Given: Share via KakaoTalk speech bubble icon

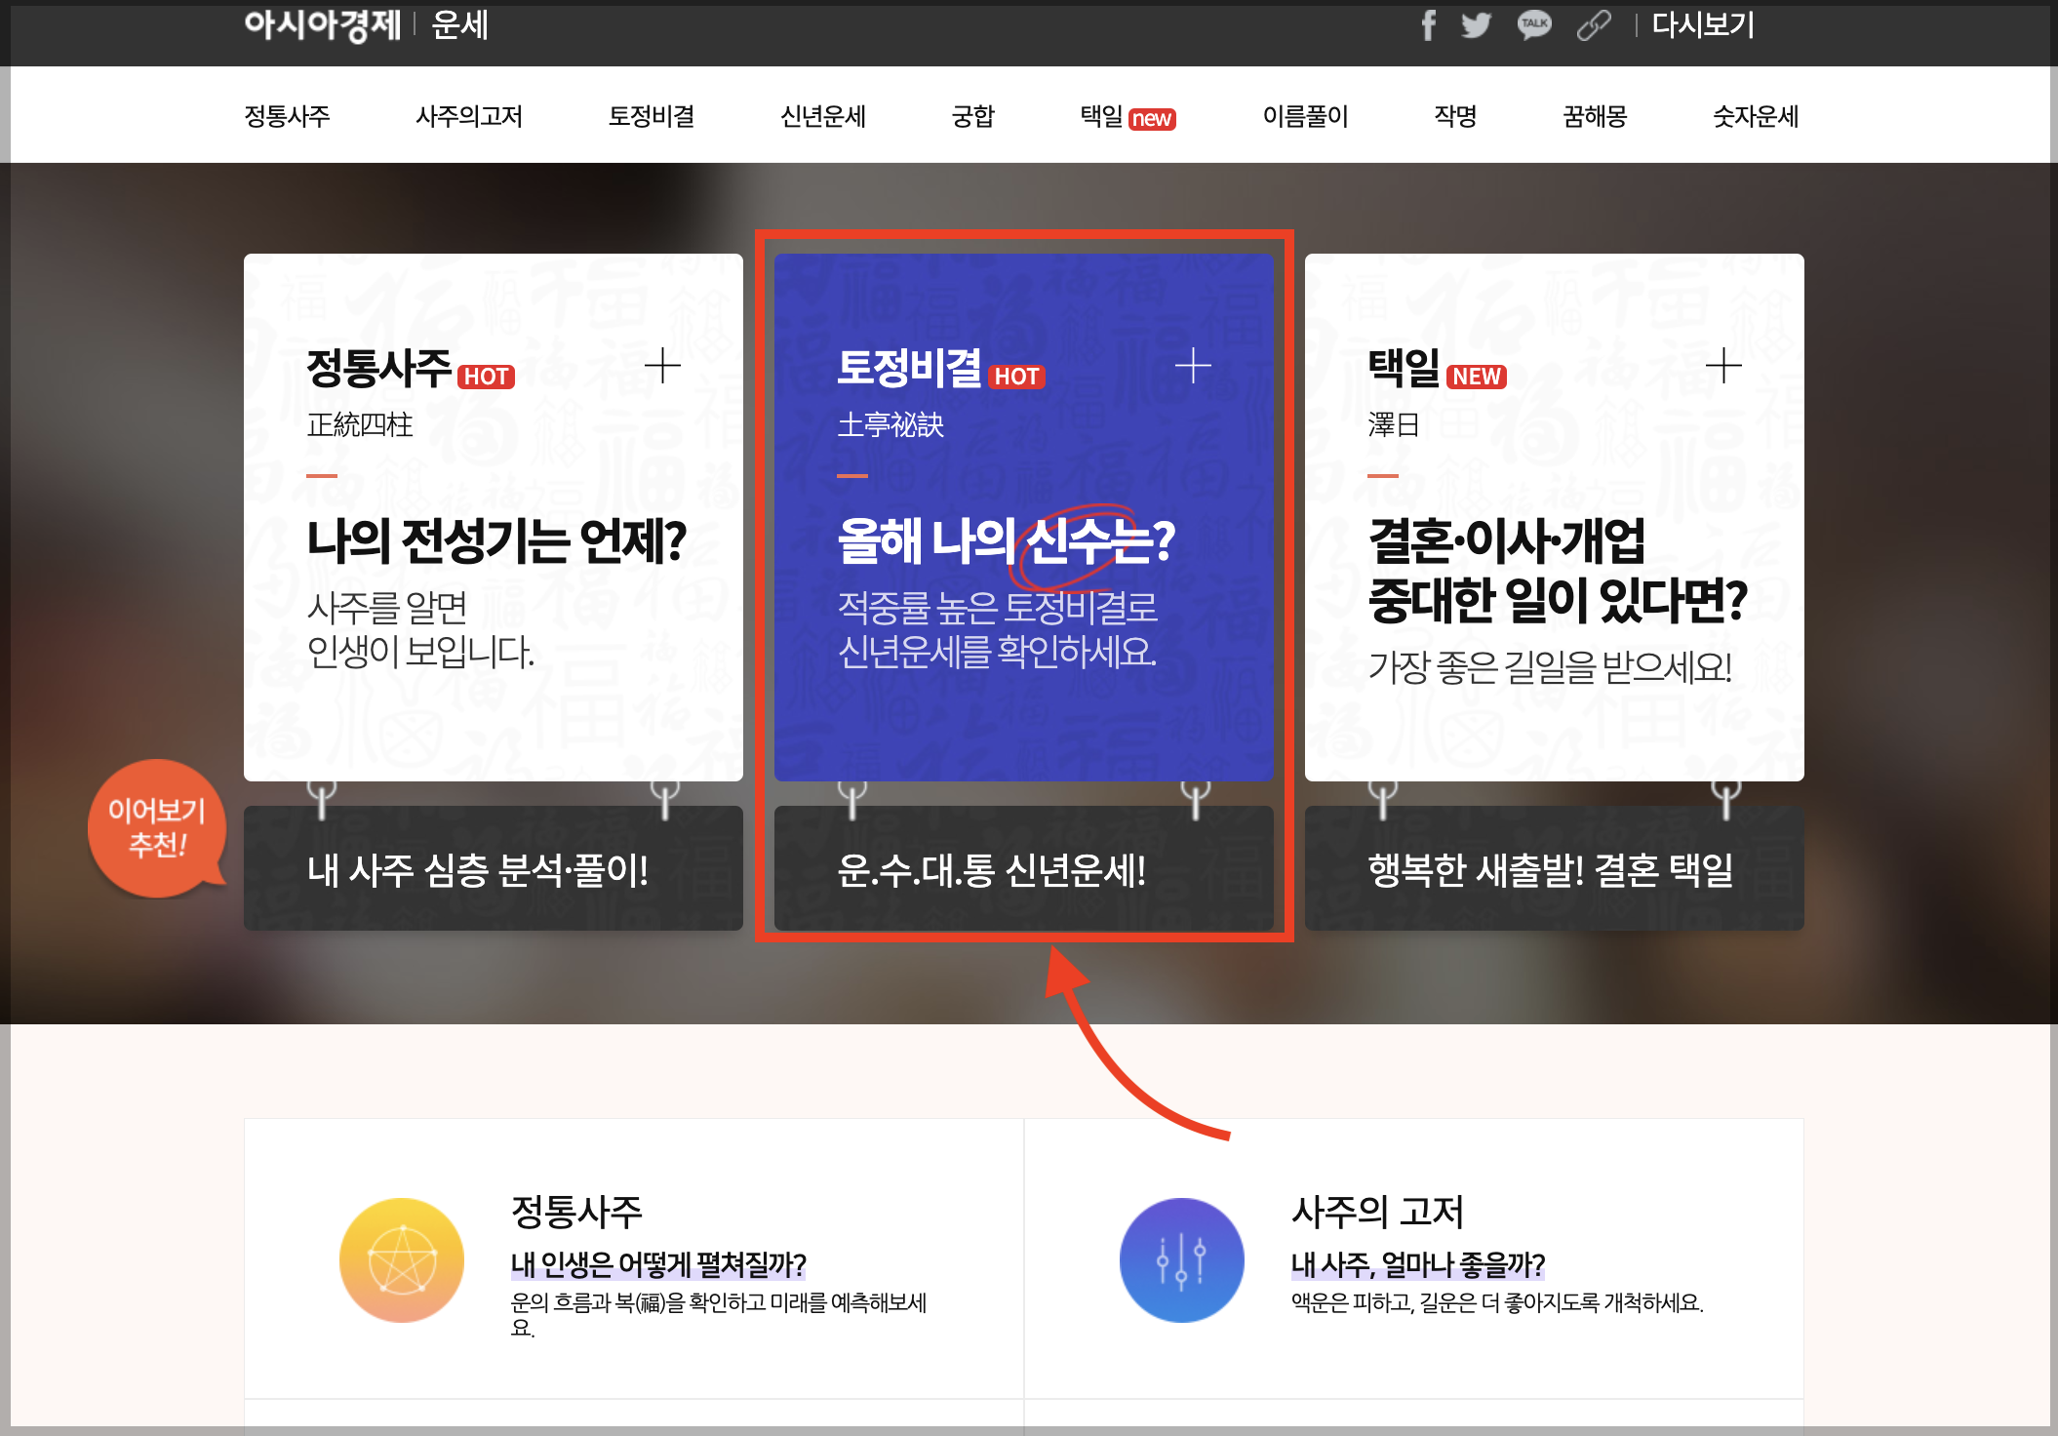Looking at the screenshot, I should pos(1534,25).
